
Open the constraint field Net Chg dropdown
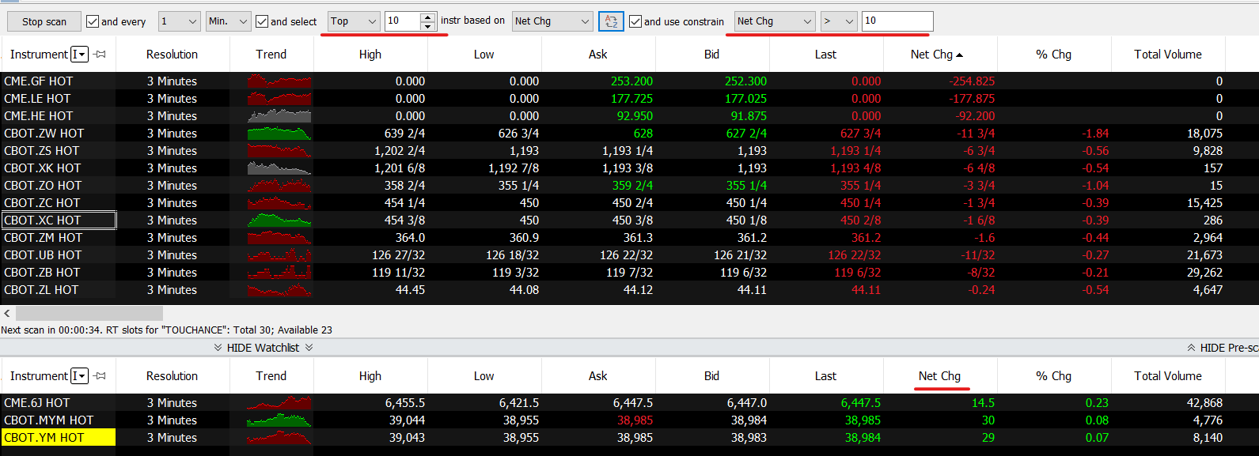pyautogui.click(x=775, y=21)
